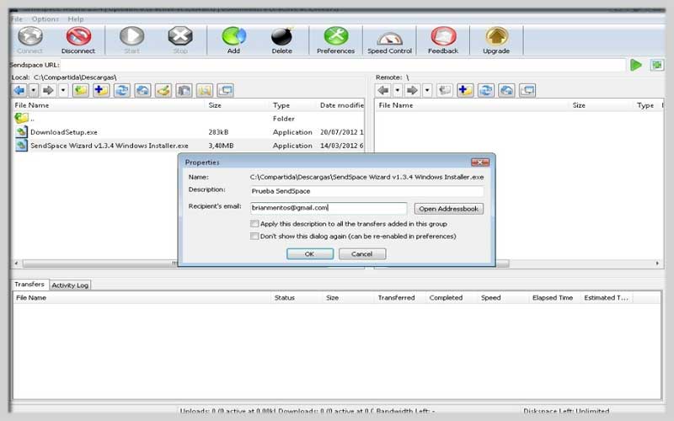674x421 pixels.
Task: Click Open Addressbook button
Action: tap(449, 209)
